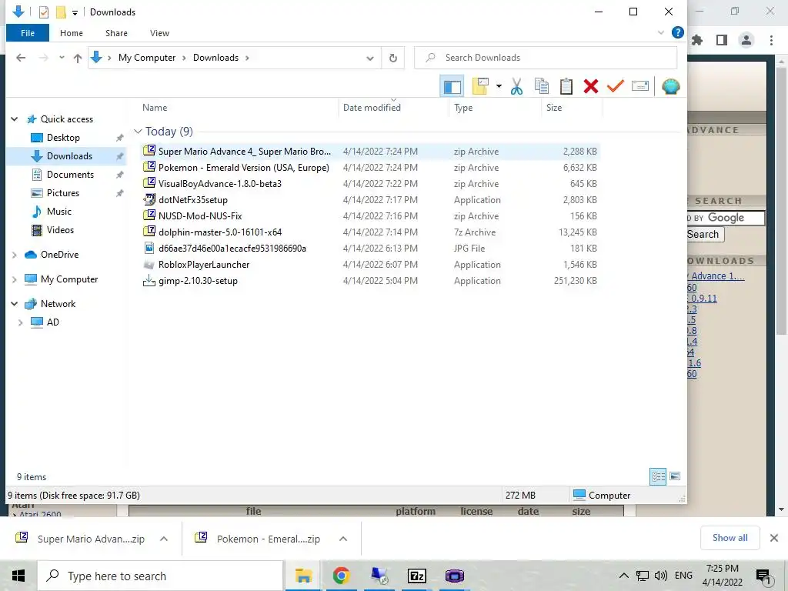Click the Search button on webpage
Screen dimensions: 788x591
(x=705, y=235)
